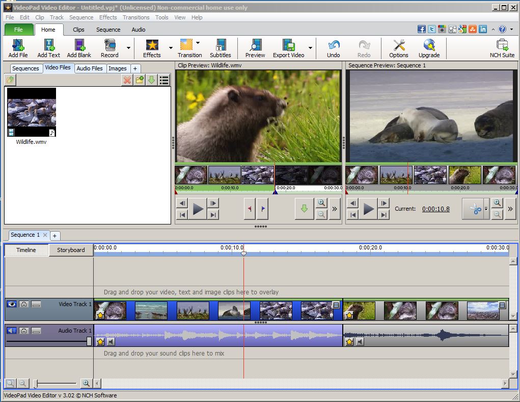Split the clip with the scissors icon

475,209
